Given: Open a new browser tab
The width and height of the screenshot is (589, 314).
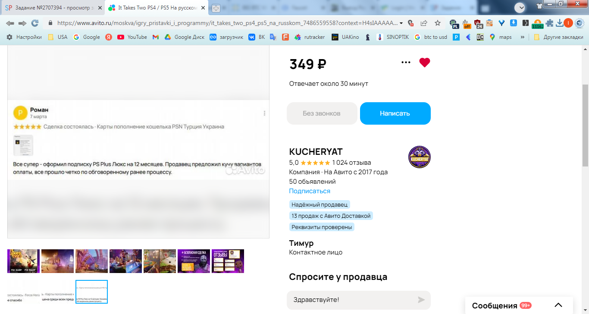Looking at the screenshot, I should pos(216,8).
